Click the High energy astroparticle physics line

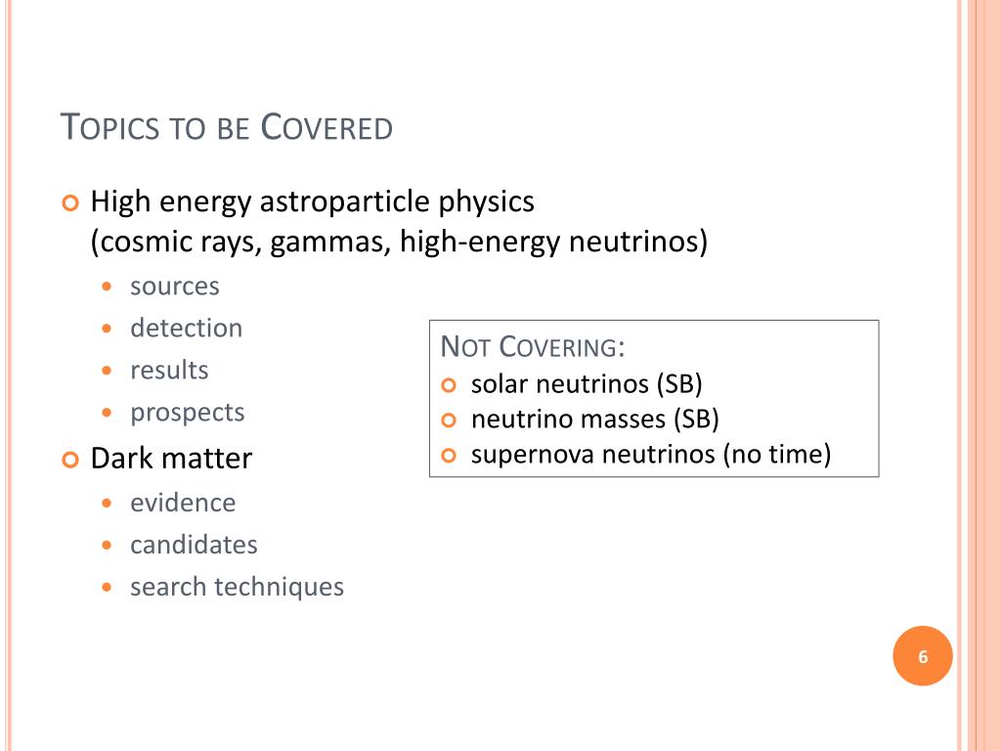pos(312,202)
